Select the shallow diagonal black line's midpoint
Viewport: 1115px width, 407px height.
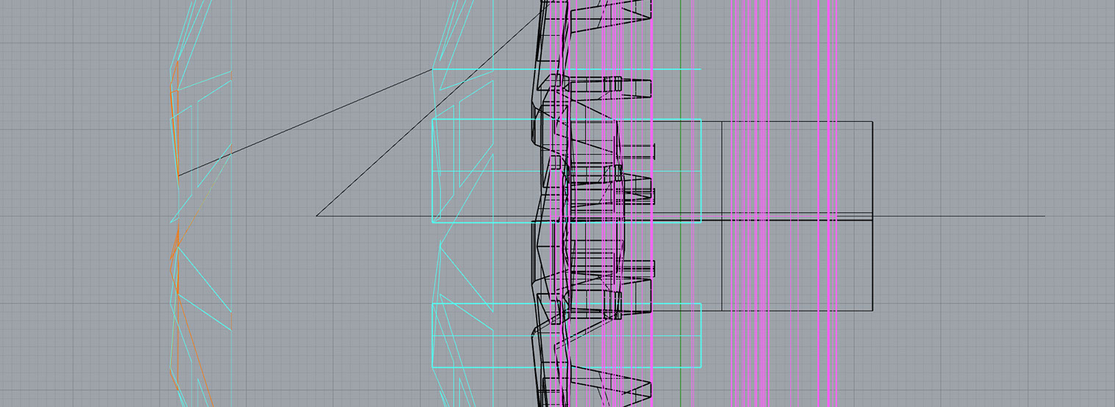pos(305,123)
